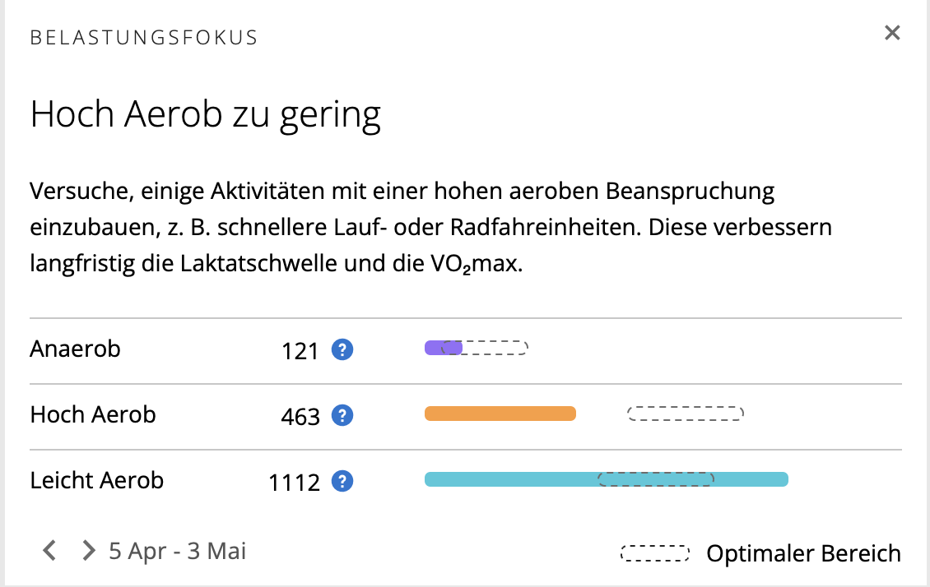Image resolution: width=930 pixels, height=587 pixels.
Task: Click the Leicht Aerob value 1112
Action: pyautogui.click(x=294, y=483)
